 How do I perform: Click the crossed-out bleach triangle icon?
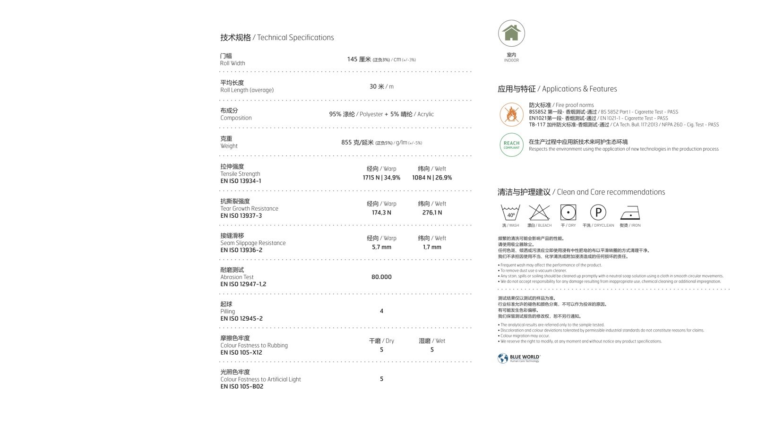point(539,213)
